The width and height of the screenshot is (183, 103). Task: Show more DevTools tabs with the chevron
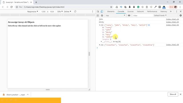(x=171, y=11)
